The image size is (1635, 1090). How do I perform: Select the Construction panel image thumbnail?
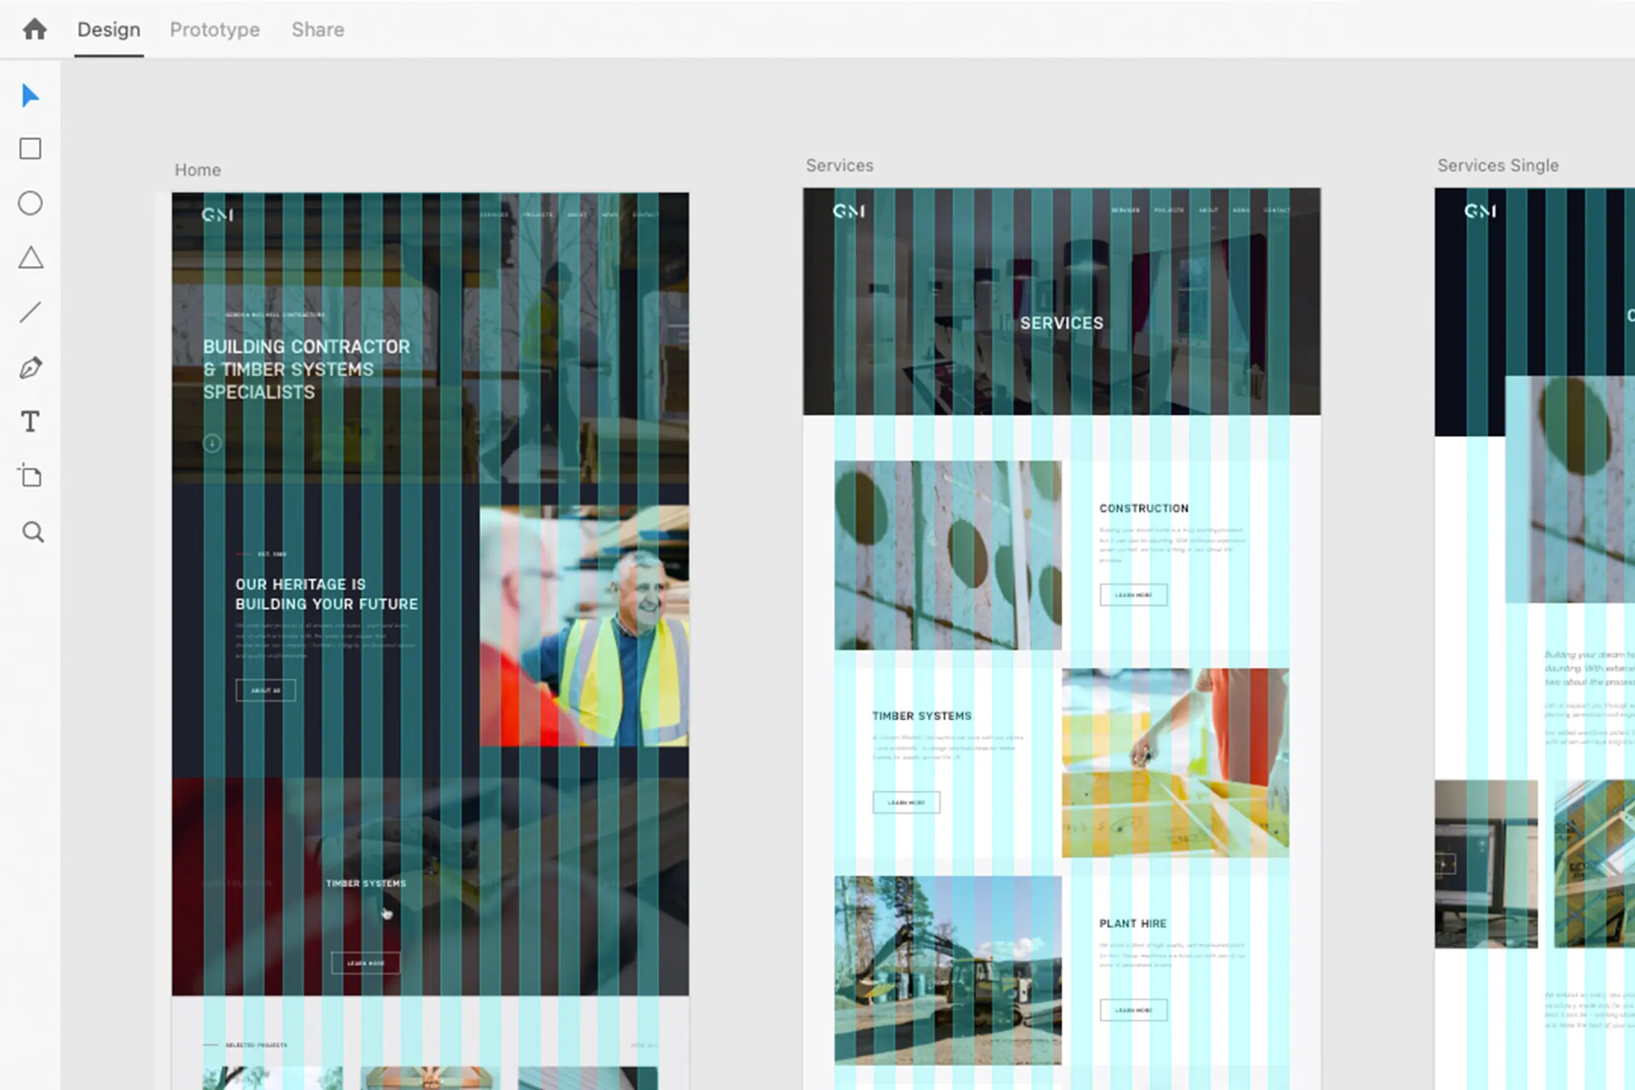[x=948, y=555]
